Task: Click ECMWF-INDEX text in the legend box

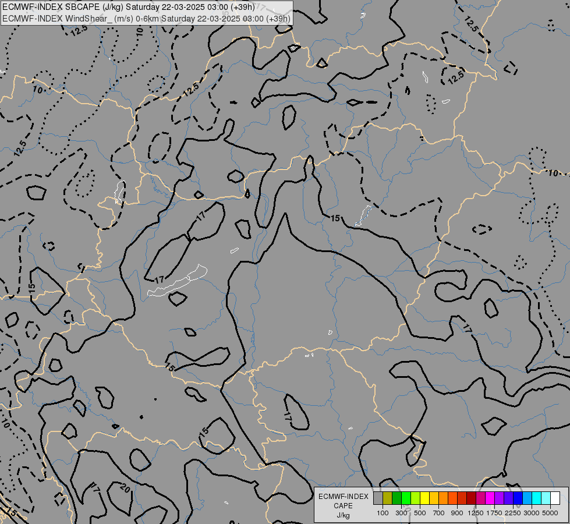Action: click(x=344, y=497)
